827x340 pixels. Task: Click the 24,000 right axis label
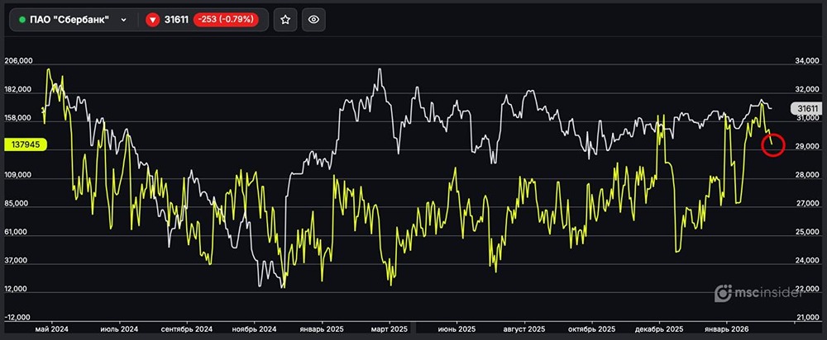point(807,261)
